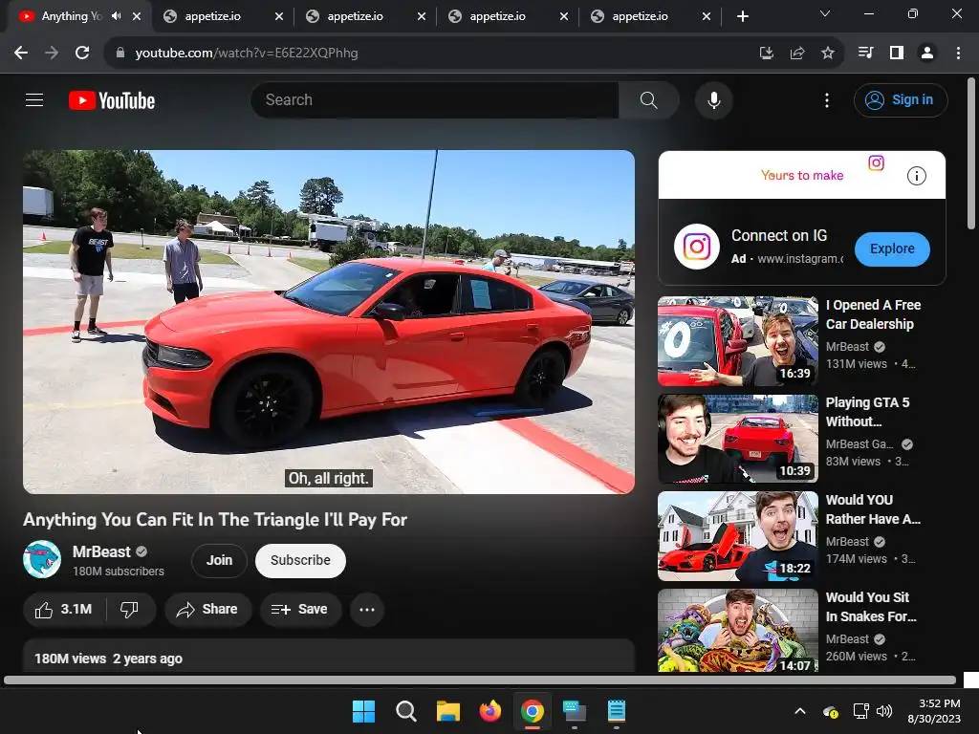
Task: Open the ad info icon
Action: click(x=916, y=176)
